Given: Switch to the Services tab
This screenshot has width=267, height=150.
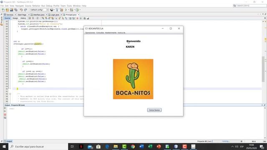Looking at the screenshot, I should 10,15.
